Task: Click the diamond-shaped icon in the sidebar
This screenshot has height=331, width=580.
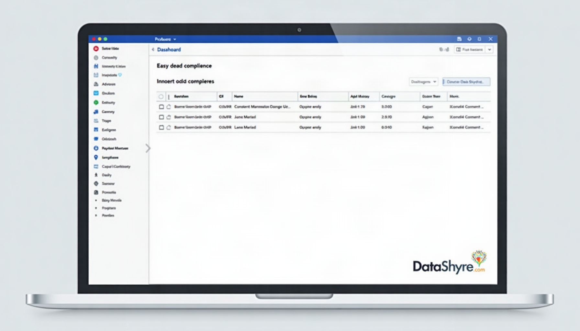Action: (x=96, y=183)
